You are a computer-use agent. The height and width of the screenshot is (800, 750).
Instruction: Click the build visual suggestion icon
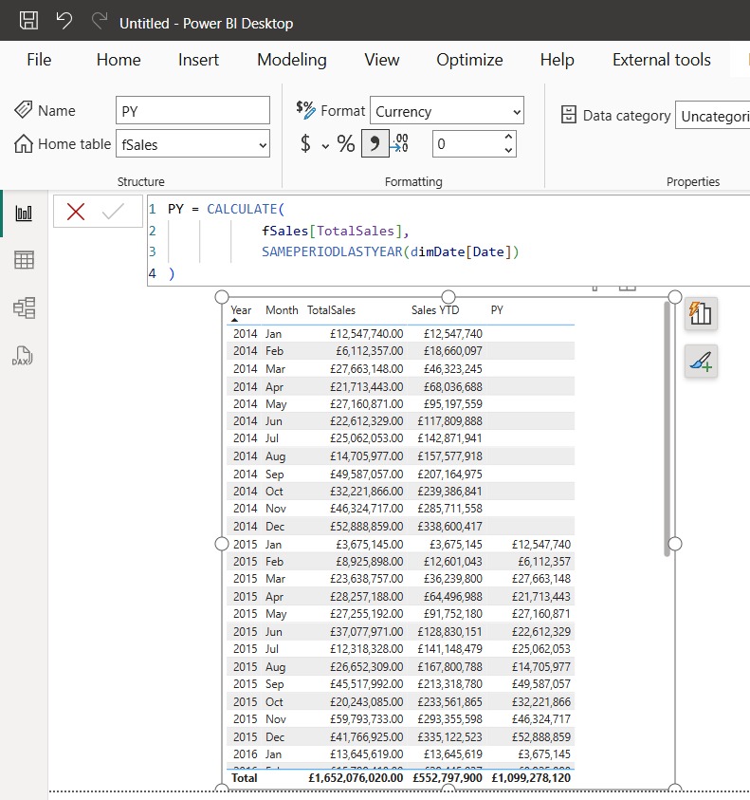(x=701, y=313)
